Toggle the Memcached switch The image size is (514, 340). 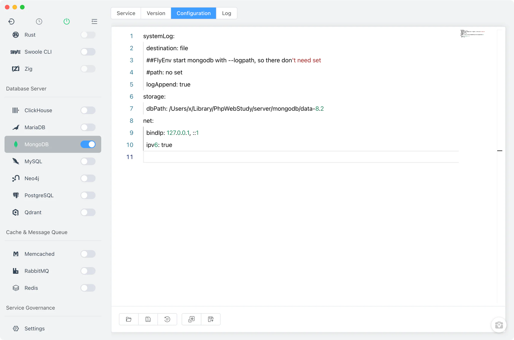88,254
